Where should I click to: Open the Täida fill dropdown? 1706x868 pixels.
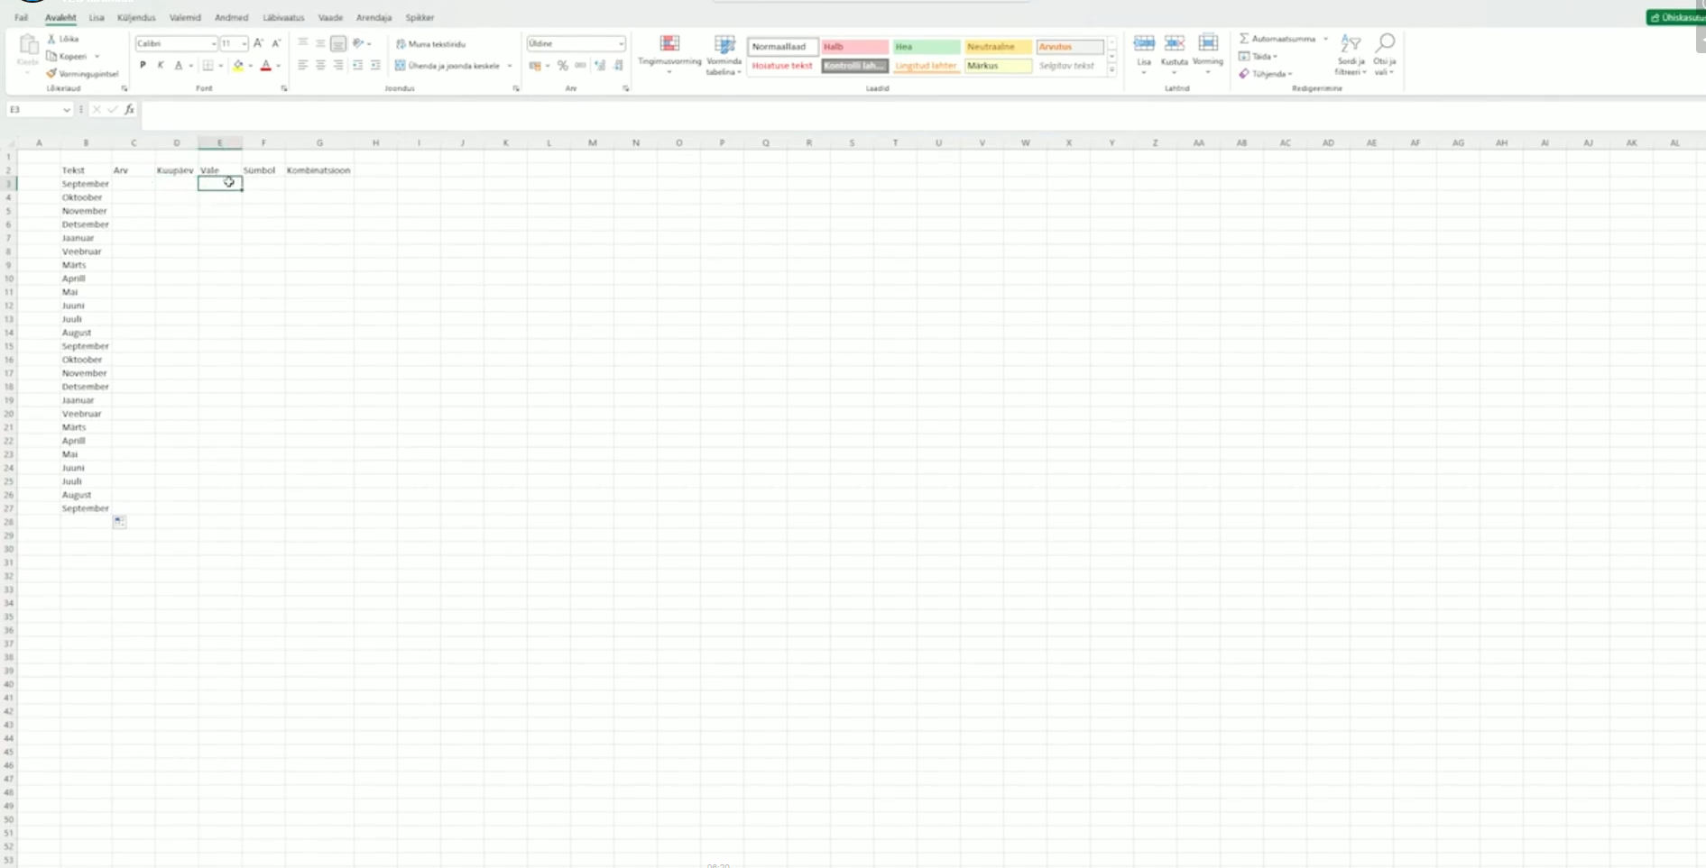(1258, 56)
